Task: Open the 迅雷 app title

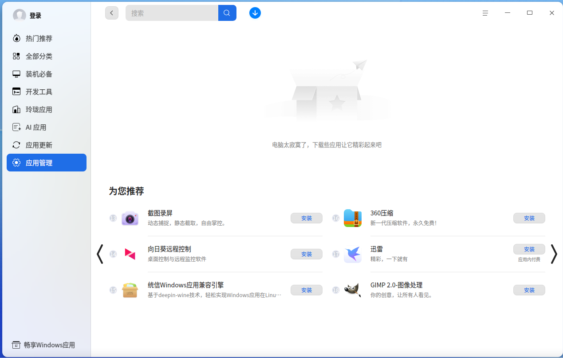Action: [377, 249]
